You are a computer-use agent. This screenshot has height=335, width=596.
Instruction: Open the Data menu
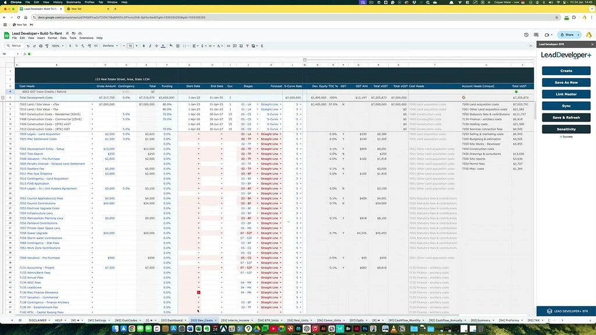pyautogui.click(x=63, y=38)
